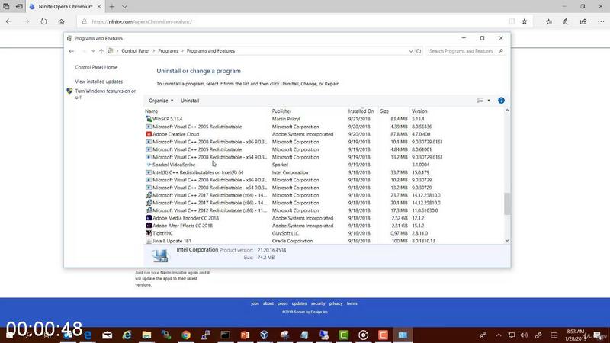The image size is (610, 343).
Task: Click the TightVNC program icon
Action: point(149,233)
